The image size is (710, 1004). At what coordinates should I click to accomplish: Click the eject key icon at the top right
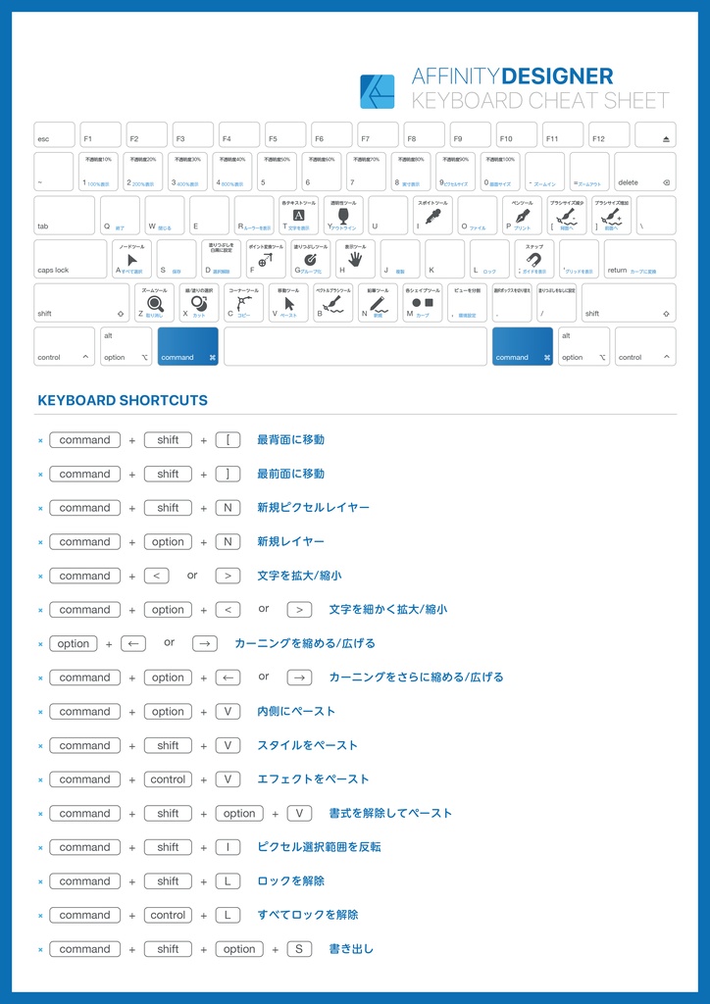[666, 139]
